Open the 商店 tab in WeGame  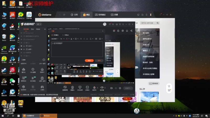pyautogui.click(x=87, y=15)
